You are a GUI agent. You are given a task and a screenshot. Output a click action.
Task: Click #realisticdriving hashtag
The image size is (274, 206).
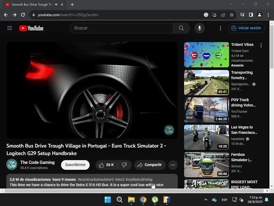[x=139, y=179]
